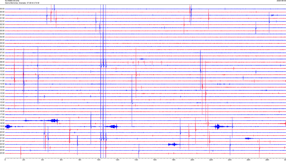Click the 14m axis tick label
This screenshot has width=286, height=161.
[x=136, y=160]
